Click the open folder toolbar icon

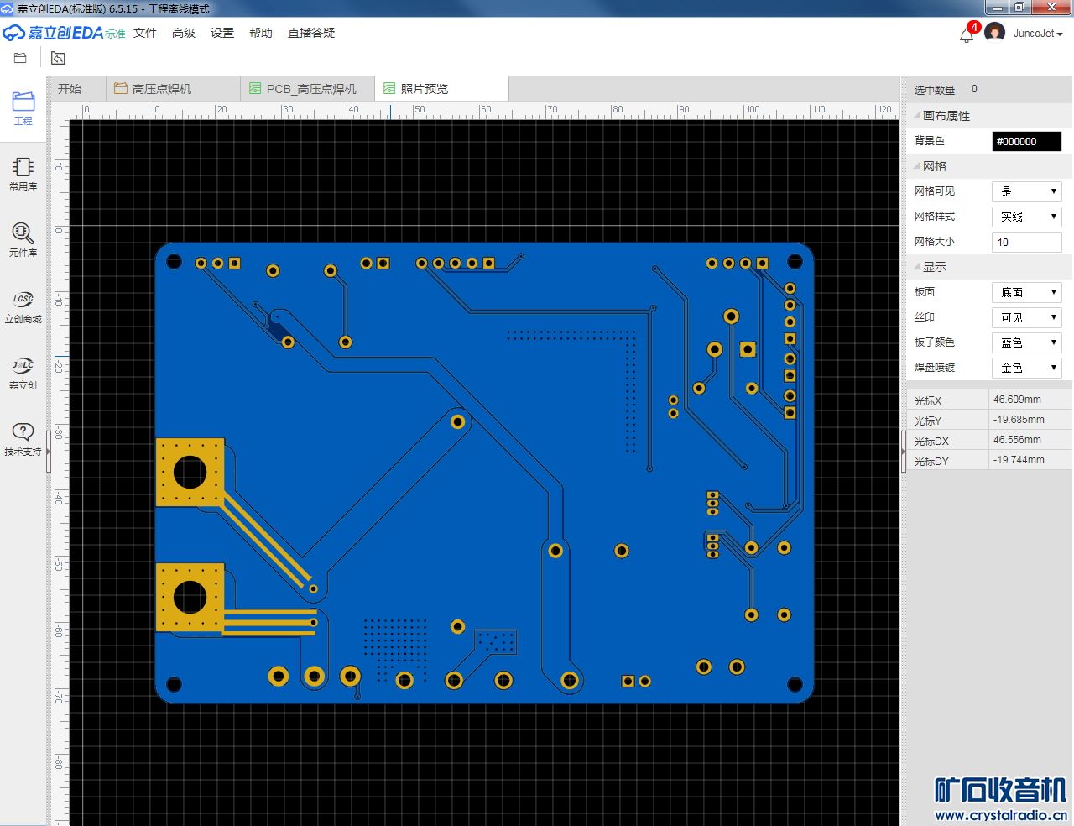pos(21,58)
